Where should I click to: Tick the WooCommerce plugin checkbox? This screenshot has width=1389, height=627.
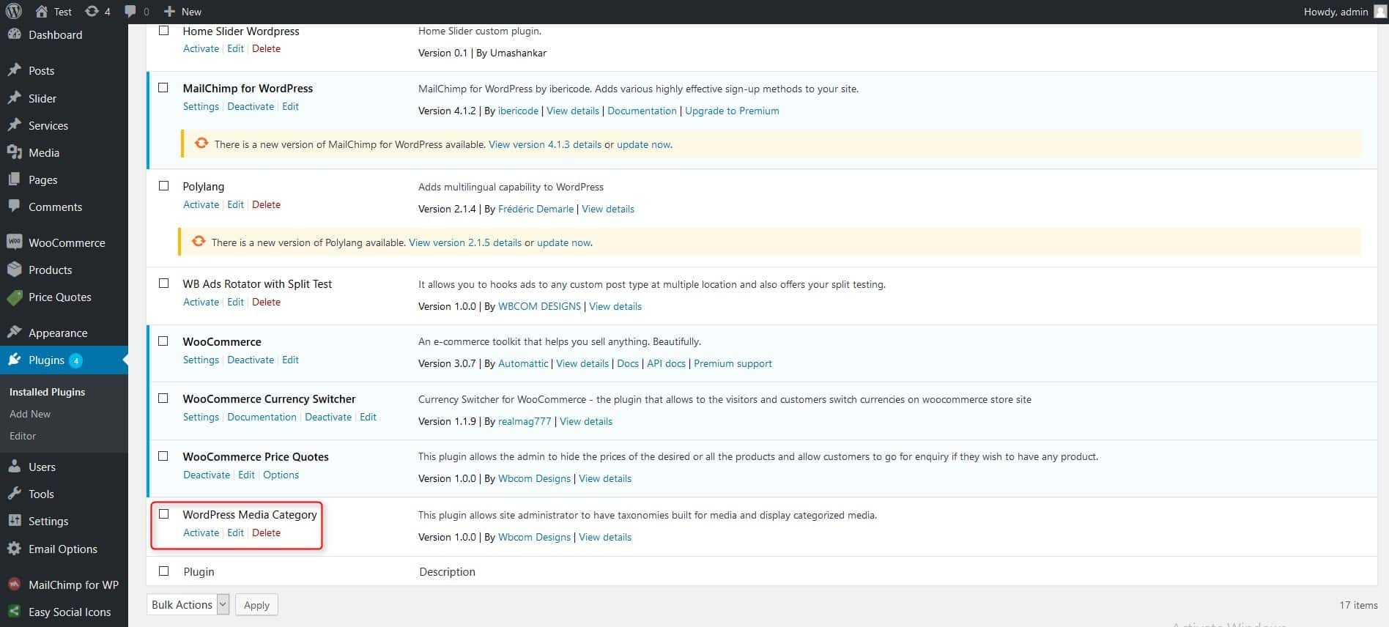coord(164,341)
